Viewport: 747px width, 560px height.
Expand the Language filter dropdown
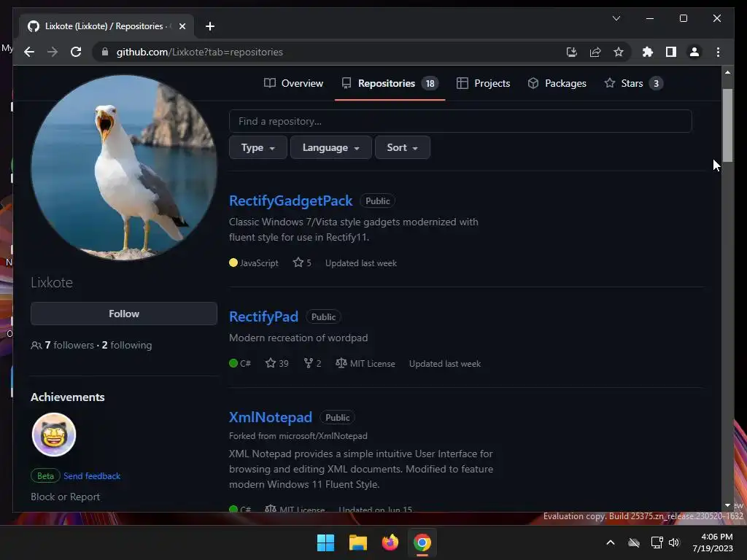(330, 147)
